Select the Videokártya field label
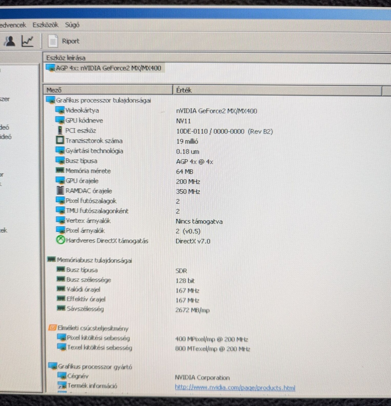The image size is (391, 406). 82,110
